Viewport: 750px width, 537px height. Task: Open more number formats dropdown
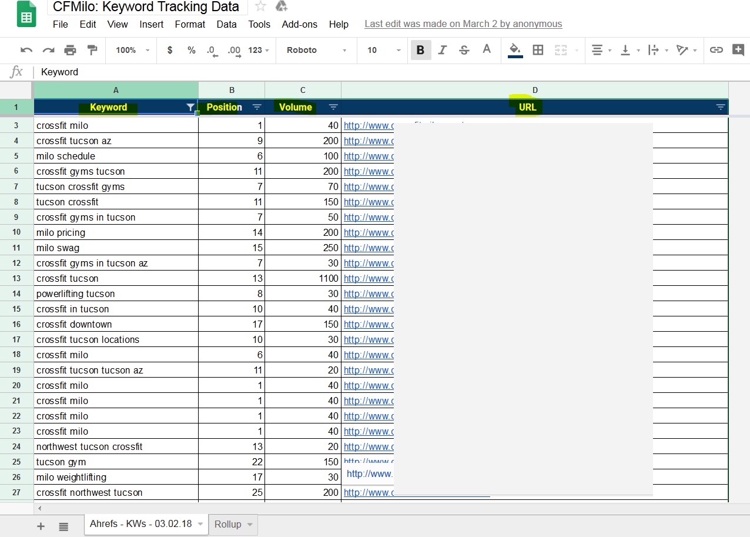click(x=259, y=50)
